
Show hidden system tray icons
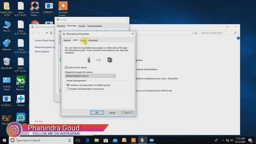pyautogui.click(x=223, y=140)
